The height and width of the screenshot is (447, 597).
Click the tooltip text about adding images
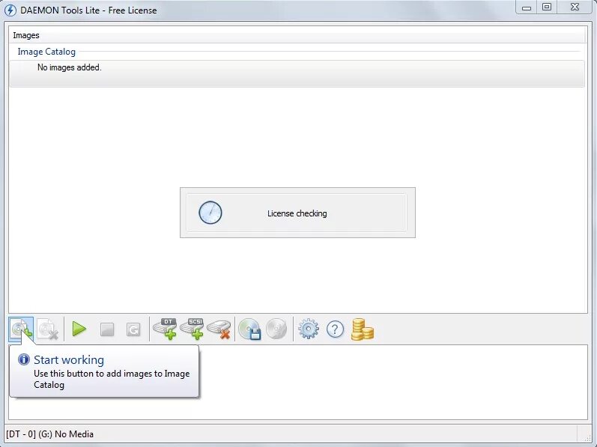pyautogui.click(x=112, y=380)
